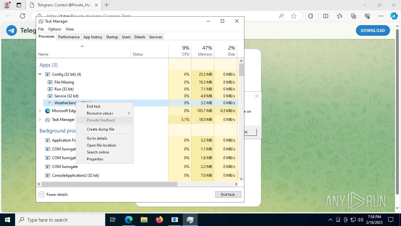Screen dimensions: 401x226
Task: Select Application Frame Host process icon
Action: coord(48,140)
